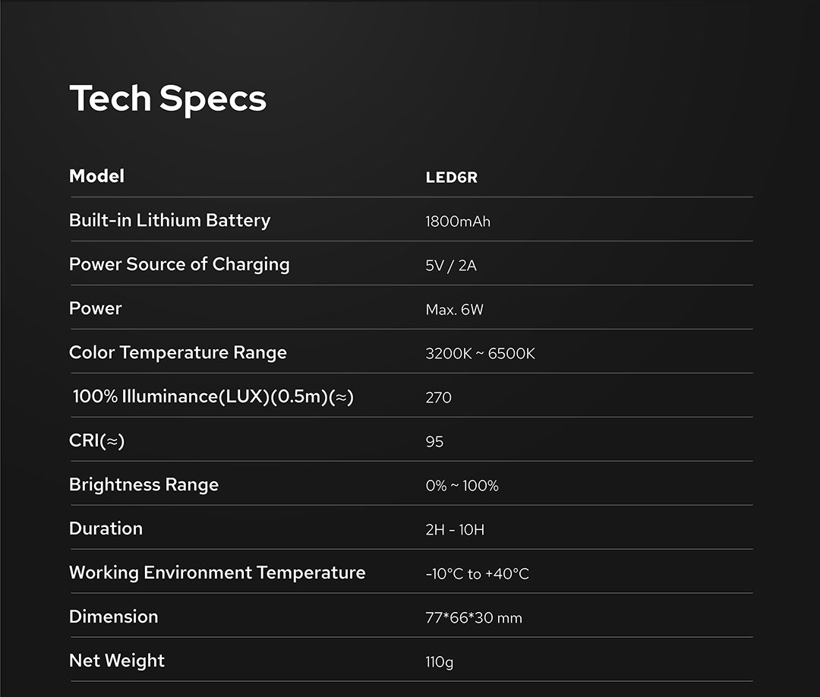Select the CRI(≈) label

tap(96, 440)
